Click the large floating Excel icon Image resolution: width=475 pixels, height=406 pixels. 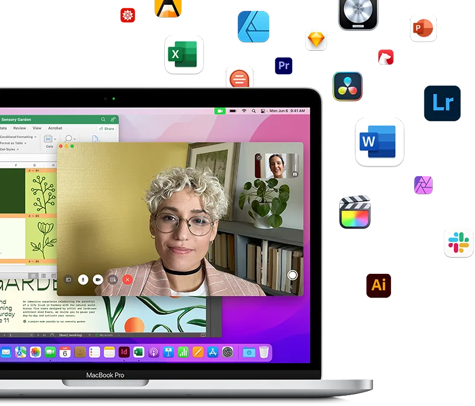tap(184, 54)
